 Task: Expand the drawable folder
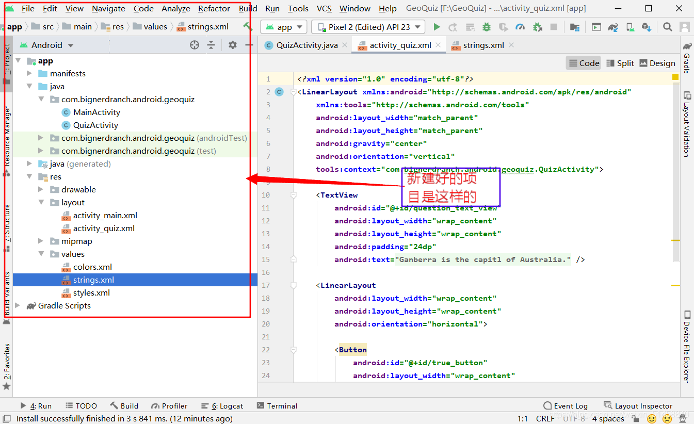[x=41, y=189]
